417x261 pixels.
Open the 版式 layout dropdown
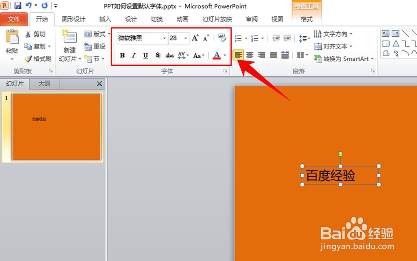[x=97, y=34]
